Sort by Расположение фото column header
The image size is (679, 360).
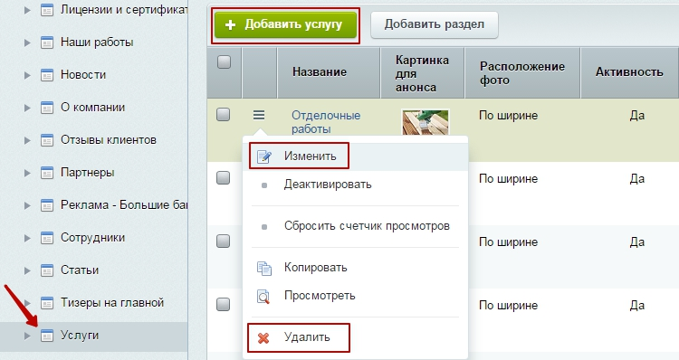pos(522,73)
